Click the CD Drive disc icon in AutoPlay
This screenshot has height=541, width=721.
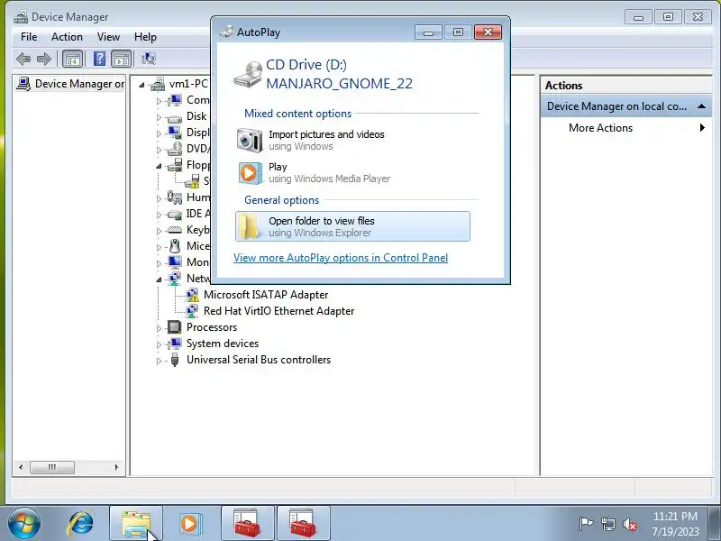(247, 75)
